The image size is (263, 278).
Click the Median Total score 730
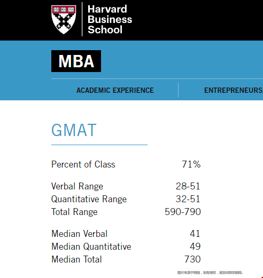tap(192, 259)
